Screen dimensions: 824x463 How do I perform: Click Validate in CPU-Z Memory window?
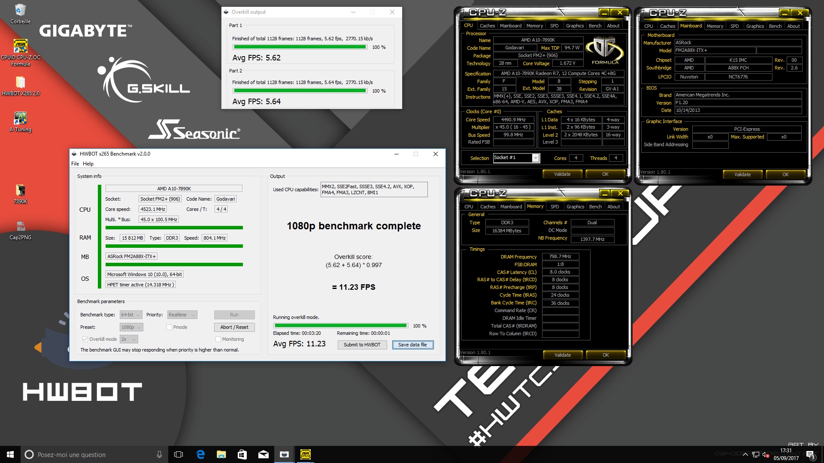(562, 355)
